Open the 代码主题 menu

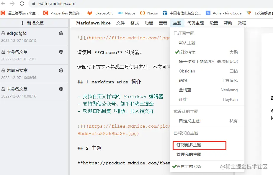[x=195, y=23]
